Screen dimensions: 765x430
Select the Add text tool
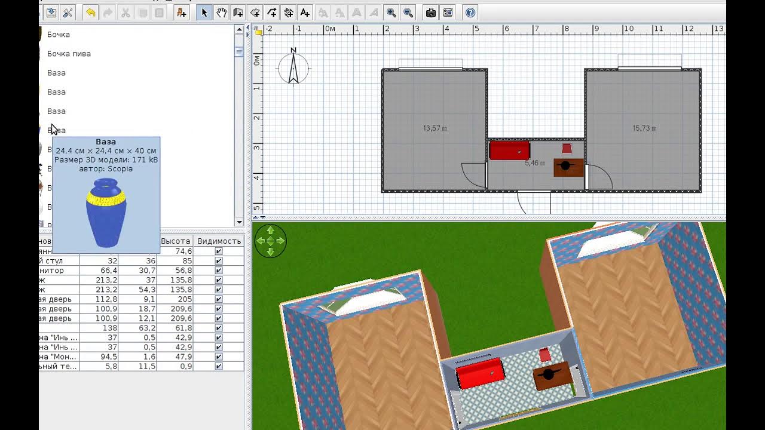pos(305,12)
